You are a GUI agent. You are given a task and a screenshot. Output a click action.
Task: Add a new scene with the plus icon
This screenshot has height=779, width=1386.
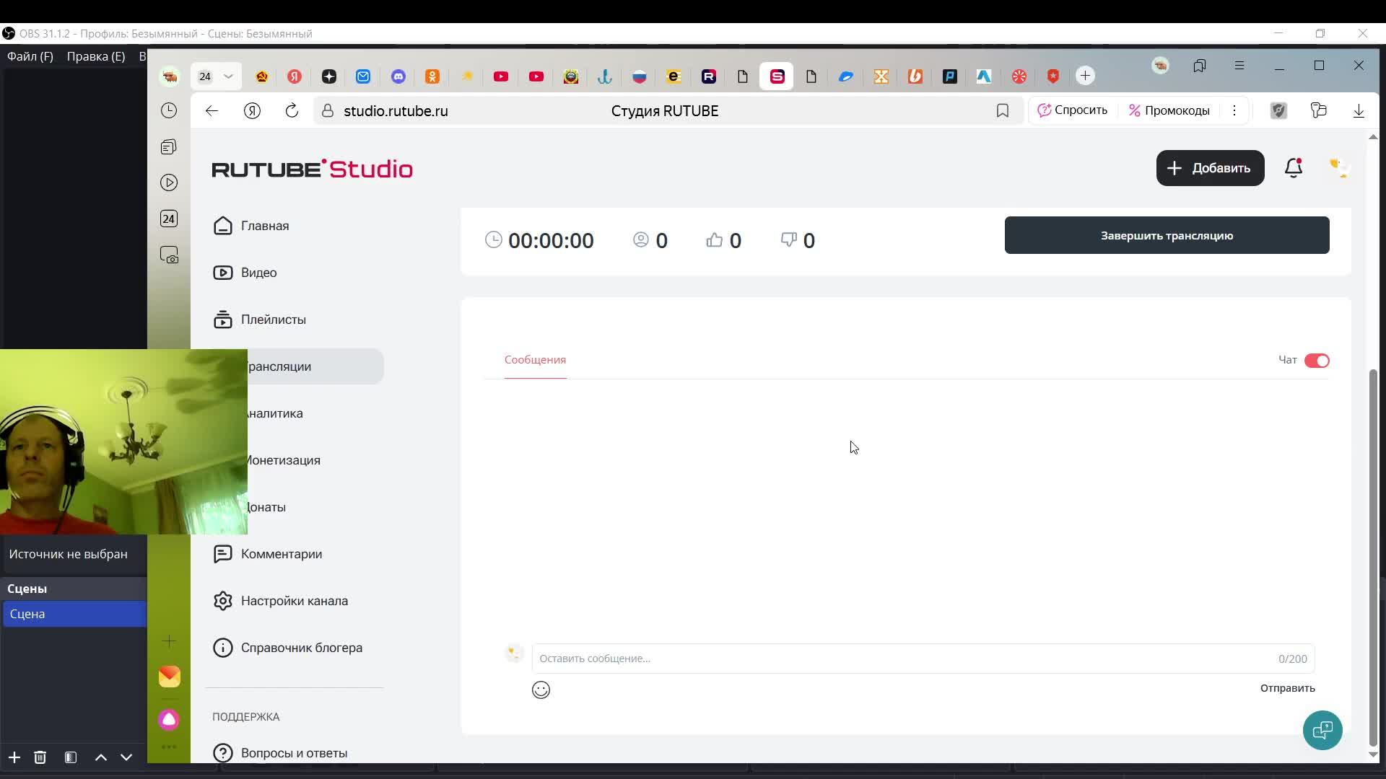point(14,757)
